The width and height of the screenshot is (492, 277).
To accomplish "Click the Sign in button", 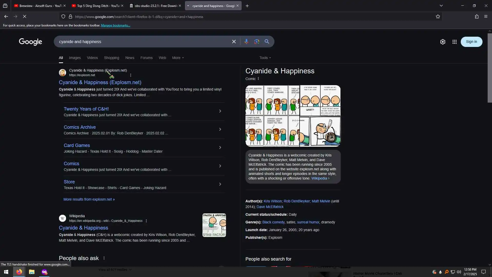I will coord(471,42).
